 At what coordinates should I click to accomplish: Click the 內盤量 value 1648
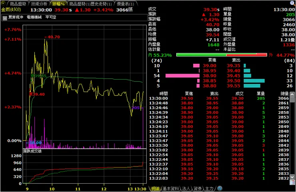(214, 45)
